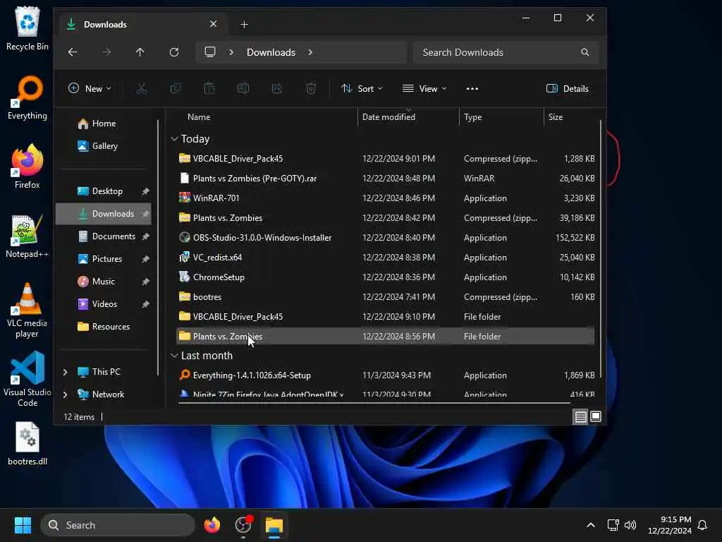The image size is (722, 542).
Task: Click Firefox icon in the taskbar
Action: coord(212,525)
